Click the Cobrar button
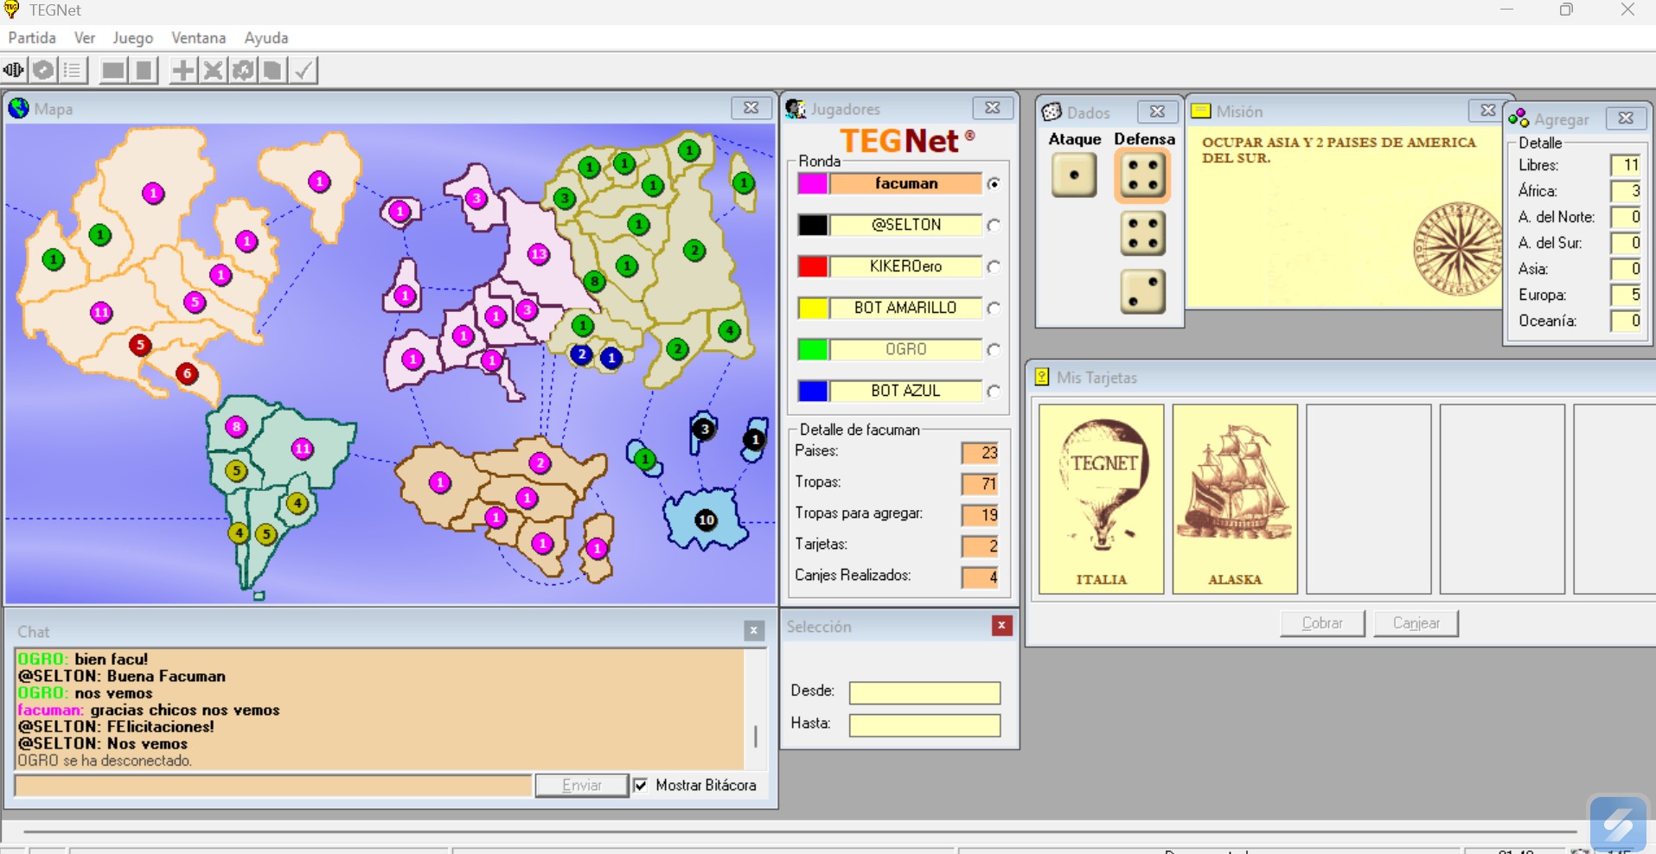The image size is (1656, 854). click(x=1321, y=623)
